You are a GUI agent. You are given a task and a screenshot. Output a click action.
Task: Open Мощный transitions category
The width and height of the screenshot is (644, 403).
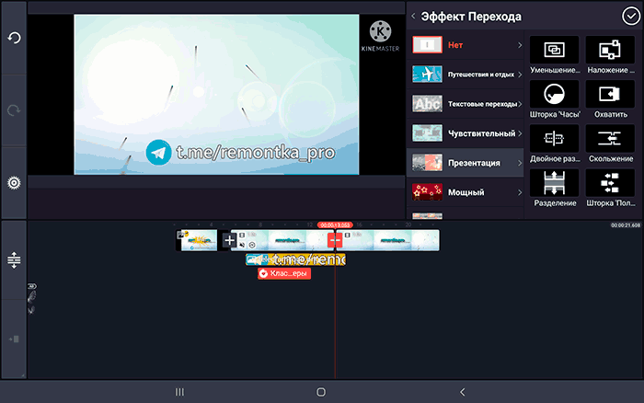(x=466, y=192)
